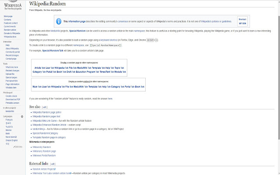Open MediaWiki under In other projects

click(10, 111)
